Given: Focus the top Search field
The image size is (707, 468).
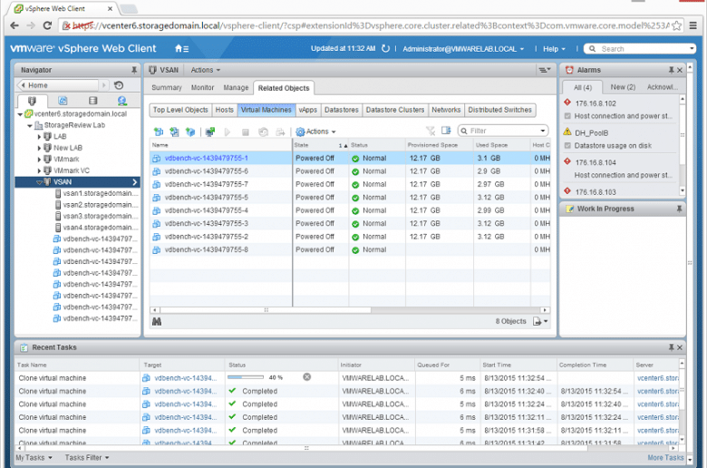Looking at the screenshot, I should coord(640,49).
